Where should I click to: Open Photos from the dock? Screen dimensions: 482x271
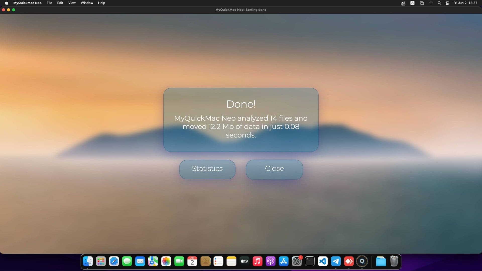pyautogui.click(x=166, y=261)
